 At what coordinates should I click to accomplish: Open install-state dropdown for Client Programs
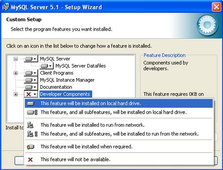point(31,73)
